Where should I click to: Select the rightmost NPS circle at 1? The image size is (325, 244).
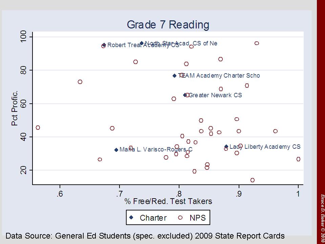tap(298, 159)
